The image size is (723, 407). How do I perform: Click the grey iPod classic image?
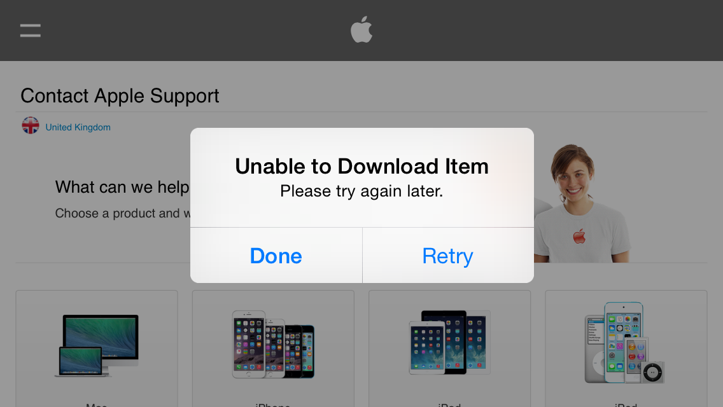tap(595, 350)
